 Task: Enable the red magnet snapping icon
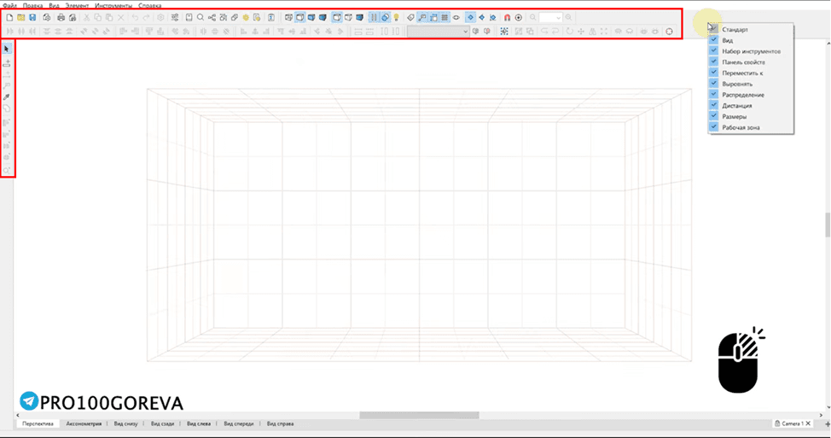[507, 17]
